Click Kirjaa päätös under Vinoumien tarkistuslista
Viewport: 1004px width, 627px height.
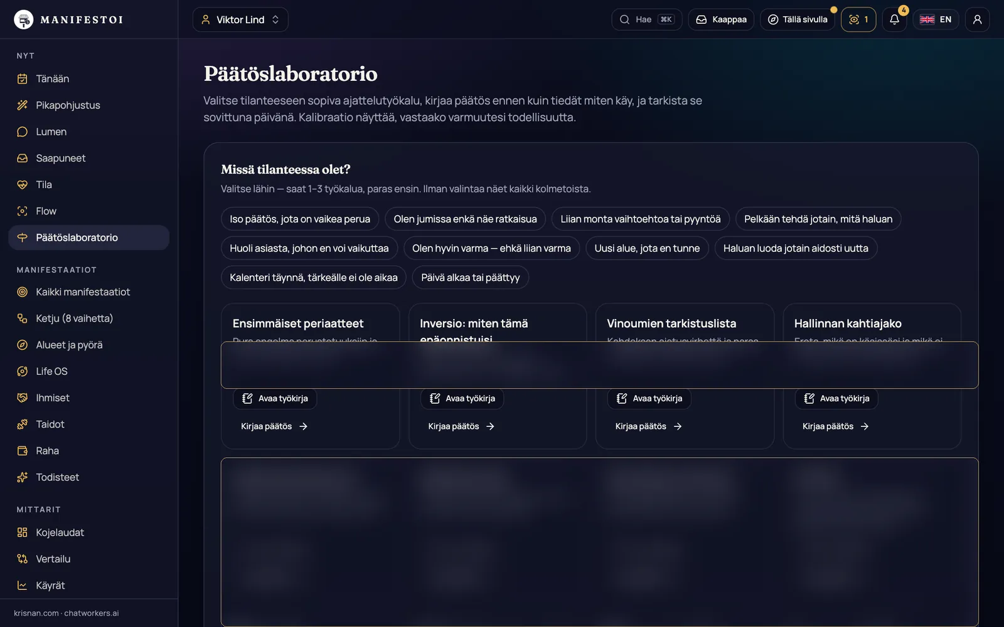[649, 426]
